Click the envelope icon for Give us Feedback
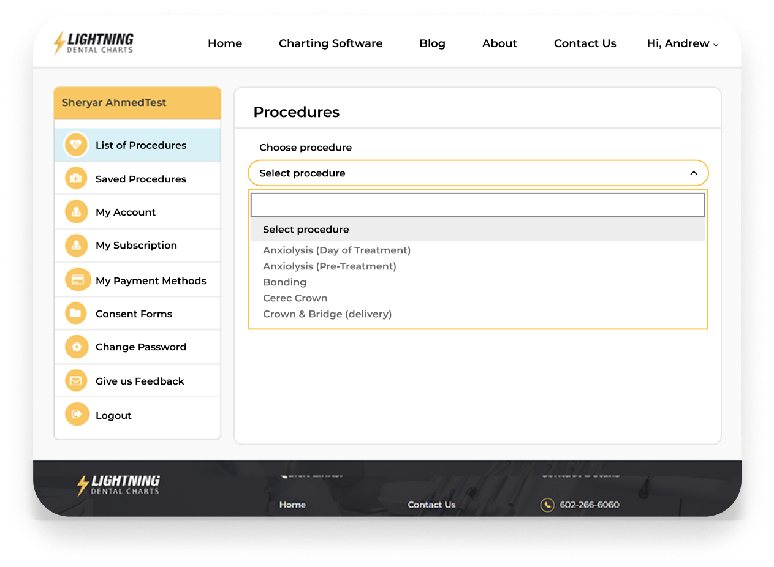The height and width of the screenshot is (567, 774). coord(76,381)
